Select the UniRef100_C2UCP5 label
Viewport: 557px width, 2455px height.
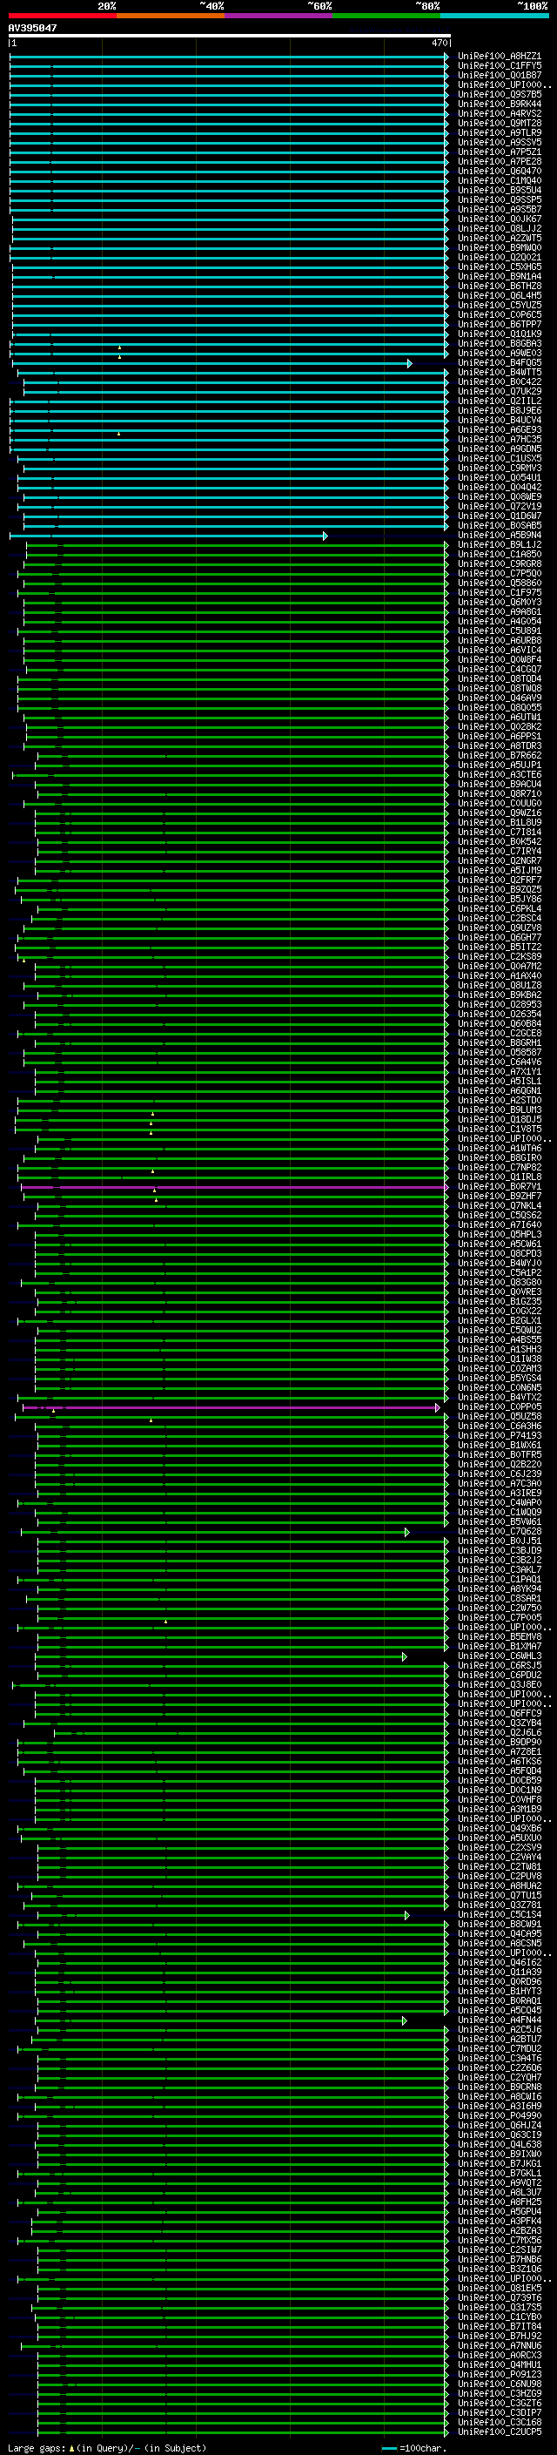coord(499,2432)
